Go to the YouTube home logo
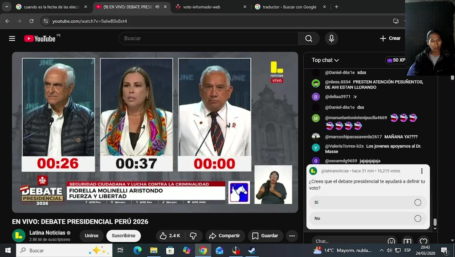Image resolution: width=455 pixels, height=257 pixels. 40,39
